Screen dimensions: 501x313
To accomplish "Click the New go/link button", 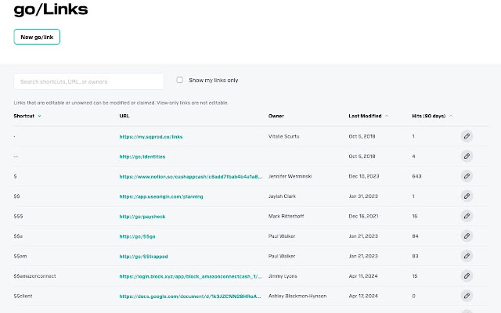I will 37,37.
